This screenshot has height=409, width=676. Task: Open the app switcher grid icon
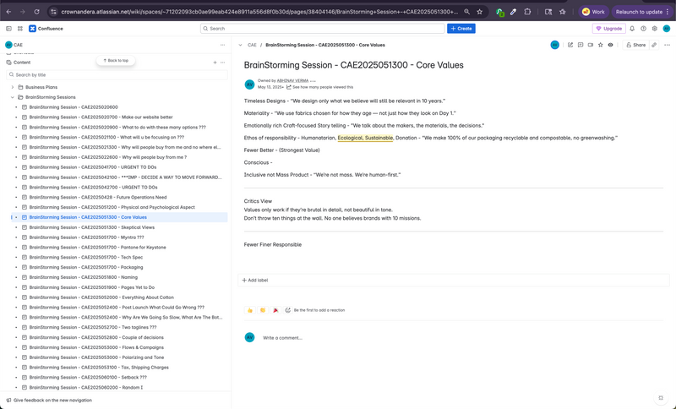[x=20, y=29]
